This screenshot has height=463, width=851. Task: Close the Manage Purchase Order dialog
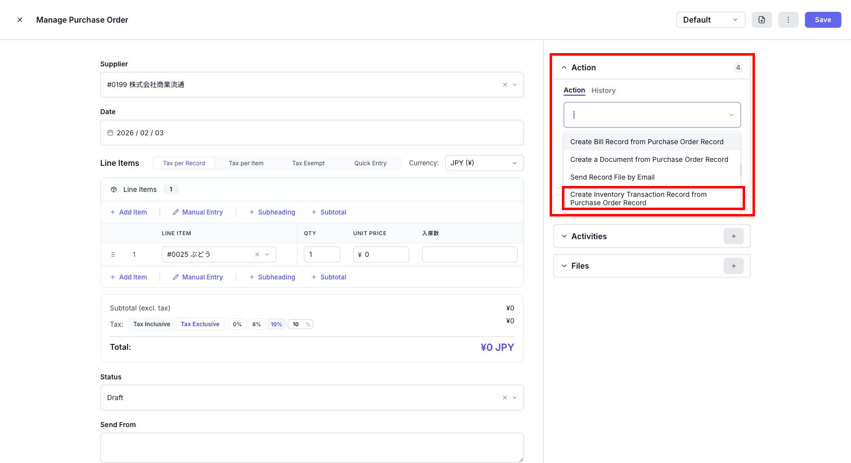tap(20, 20)
